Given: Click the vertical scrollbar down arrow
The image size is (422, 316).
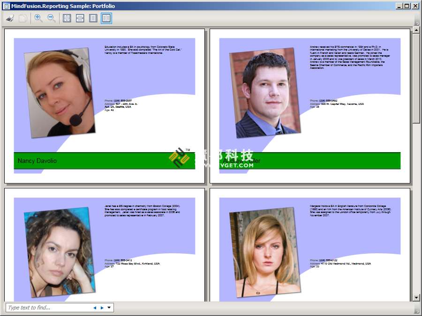Looking at the screenshot, I should tap(416, 298).
